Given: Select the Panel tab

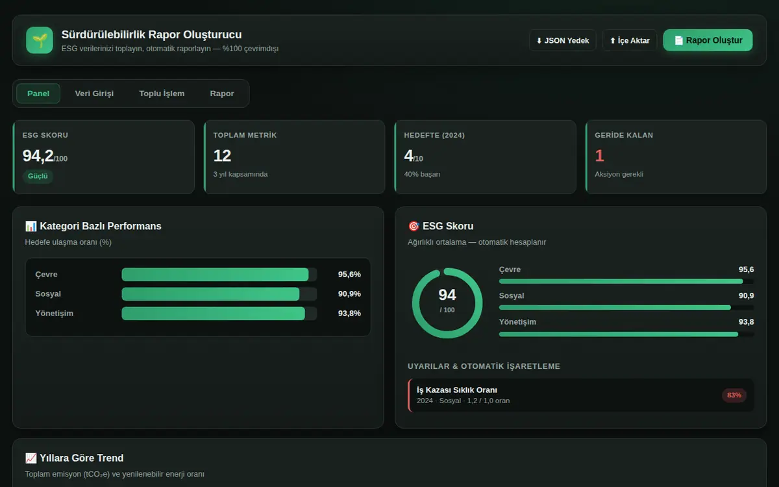Looking at the screenshot, I should [x=38, y=94].
